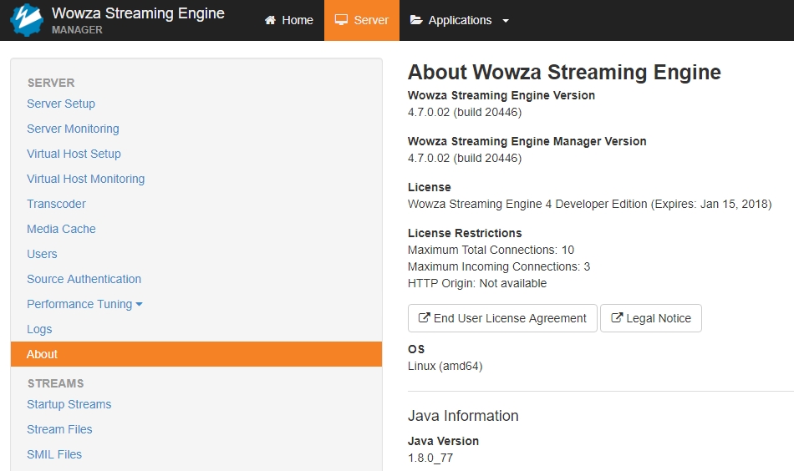Image resolution: width=794 pixels, height=471 pixels.
Task: Go to the Users page
Action: point(42,254)
